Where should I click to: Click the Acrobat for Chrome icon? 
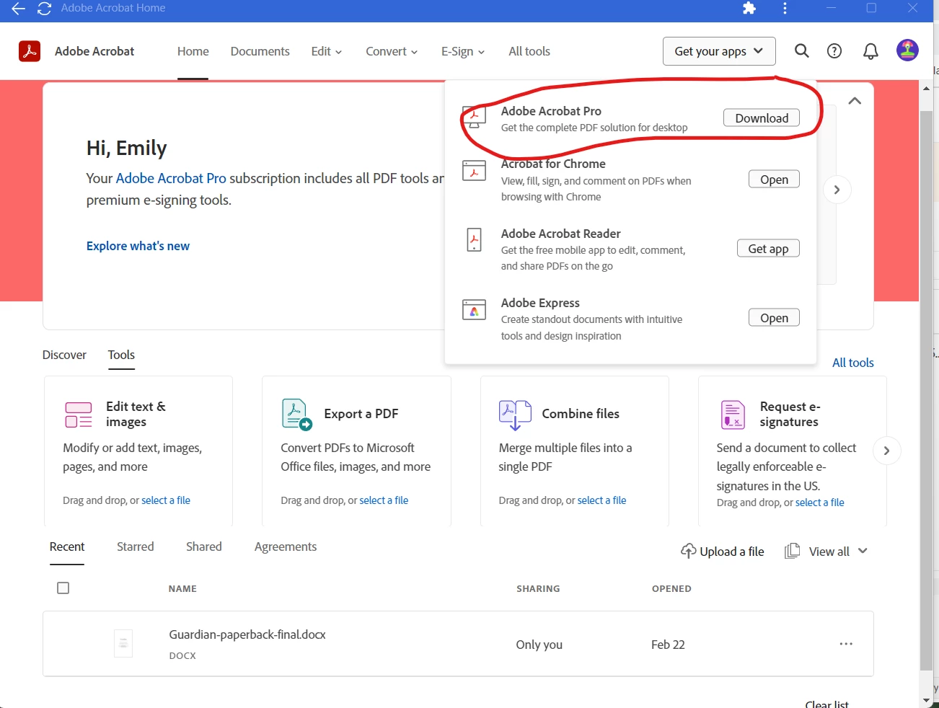pos(474,170)
